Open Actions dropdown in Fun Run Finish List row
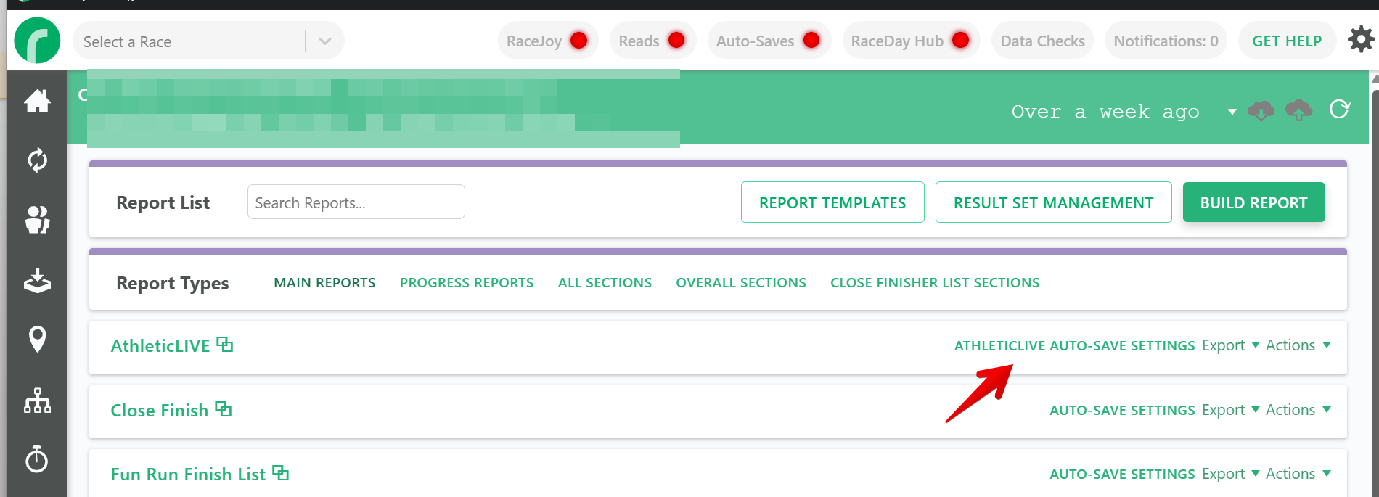The width and height of the screenshot is (1379, 497). pyautogui.click(x=1298, y=474)
